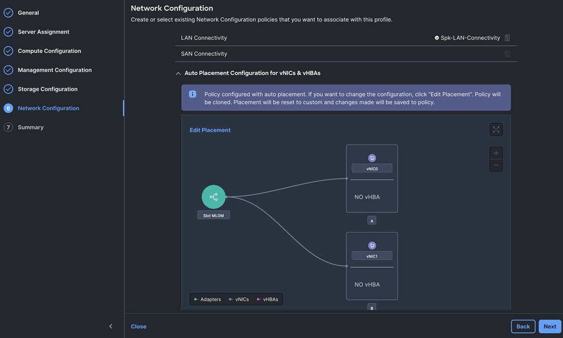
Task: Go to Management Configuration step
Action: (x=54, y=70)
